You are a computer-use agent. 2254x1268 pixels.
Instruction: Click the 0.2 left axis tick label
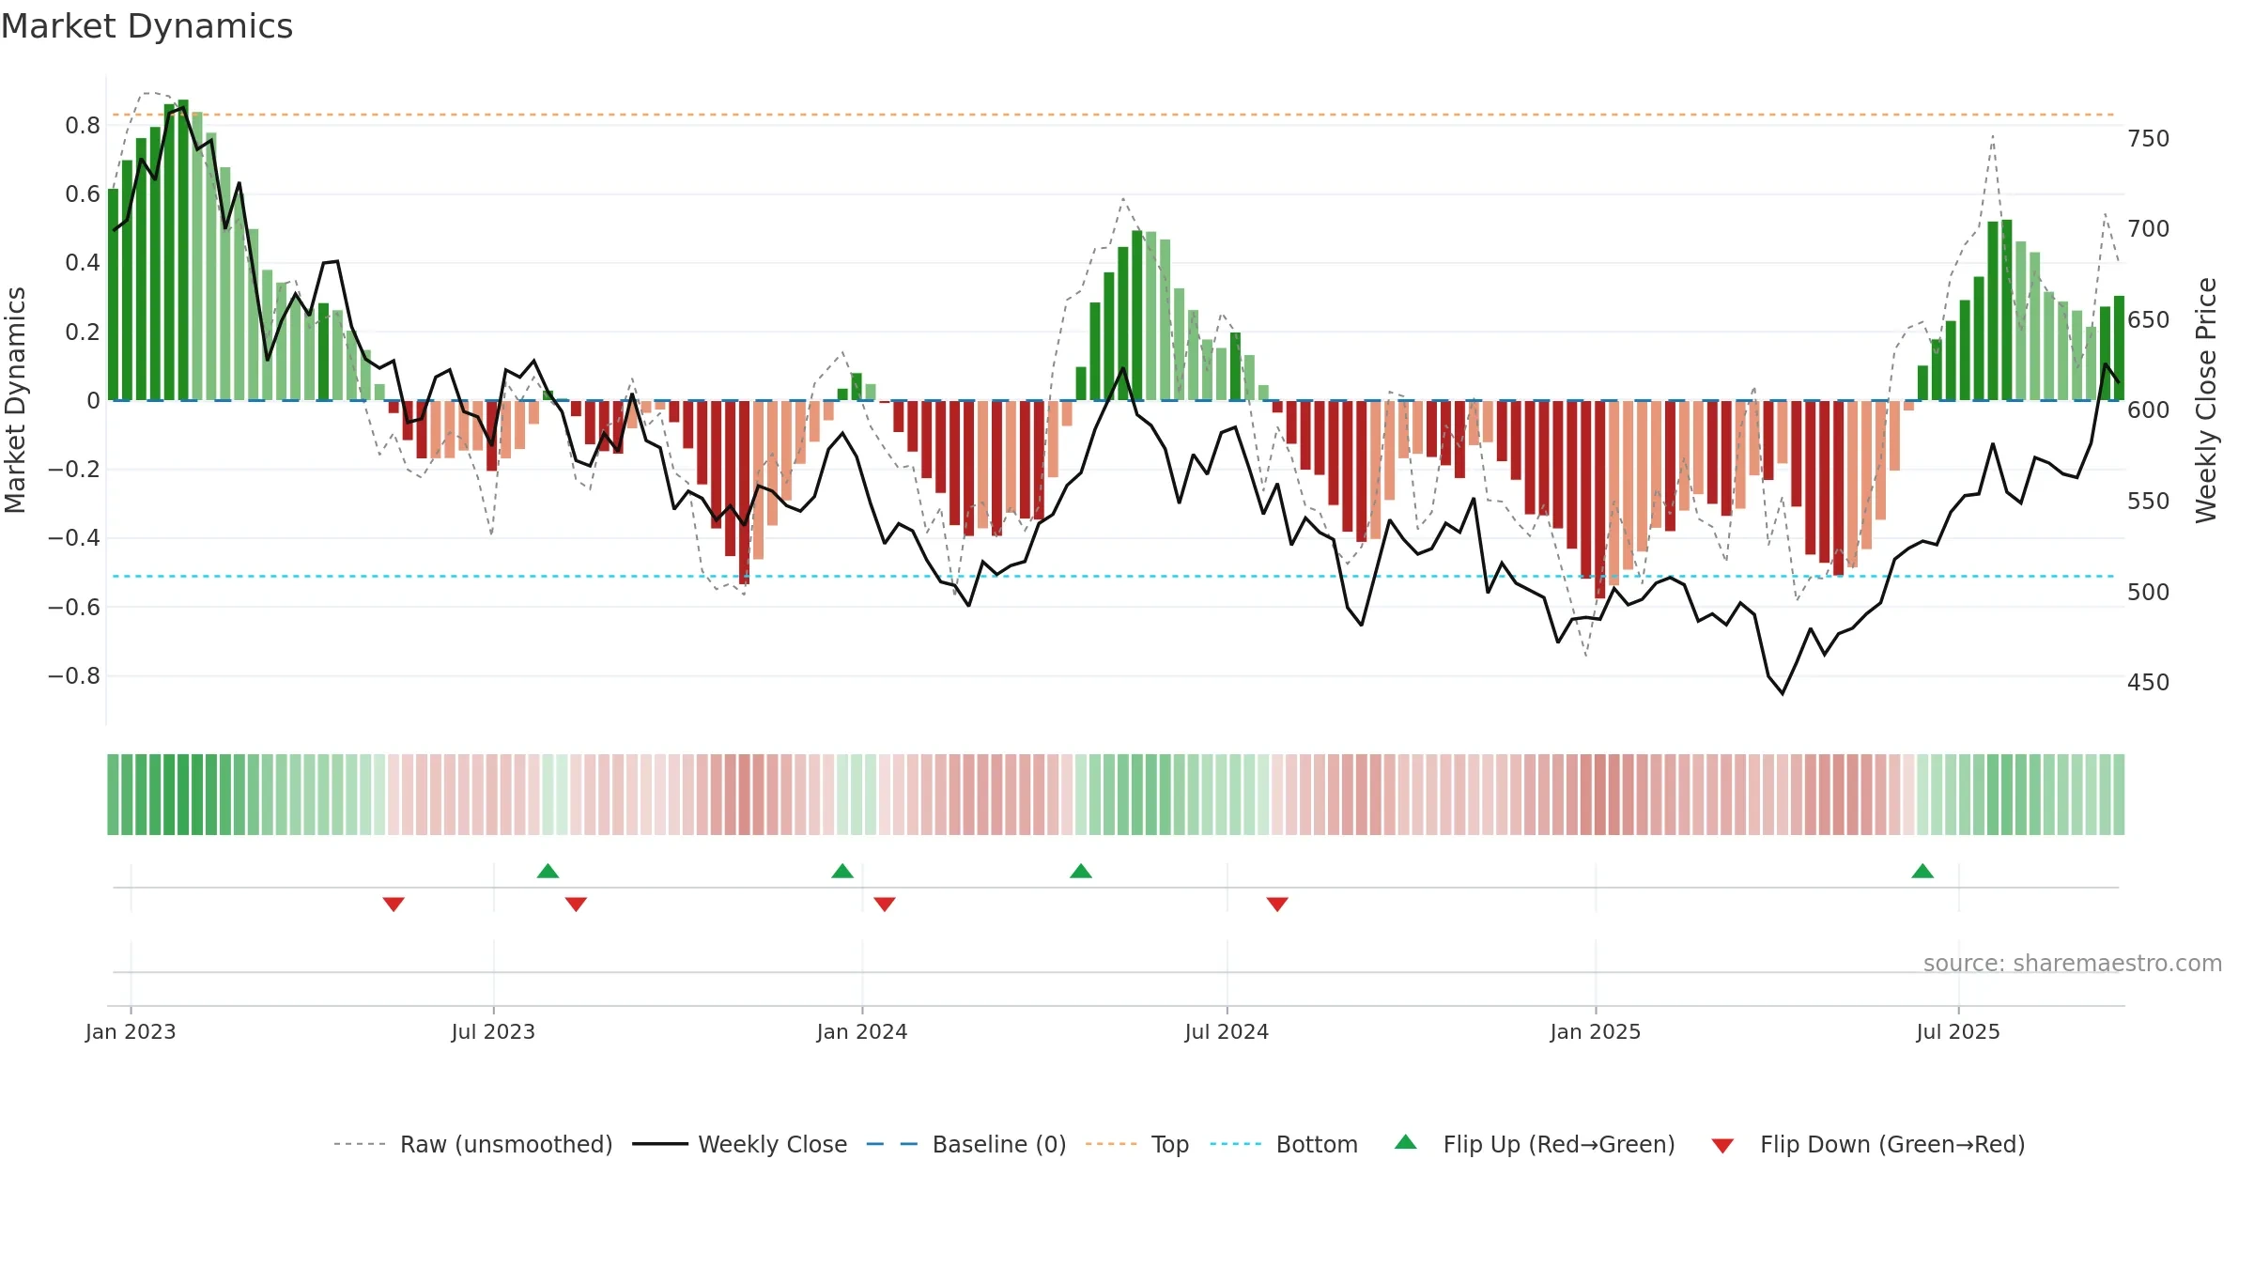tap(83, 332)
